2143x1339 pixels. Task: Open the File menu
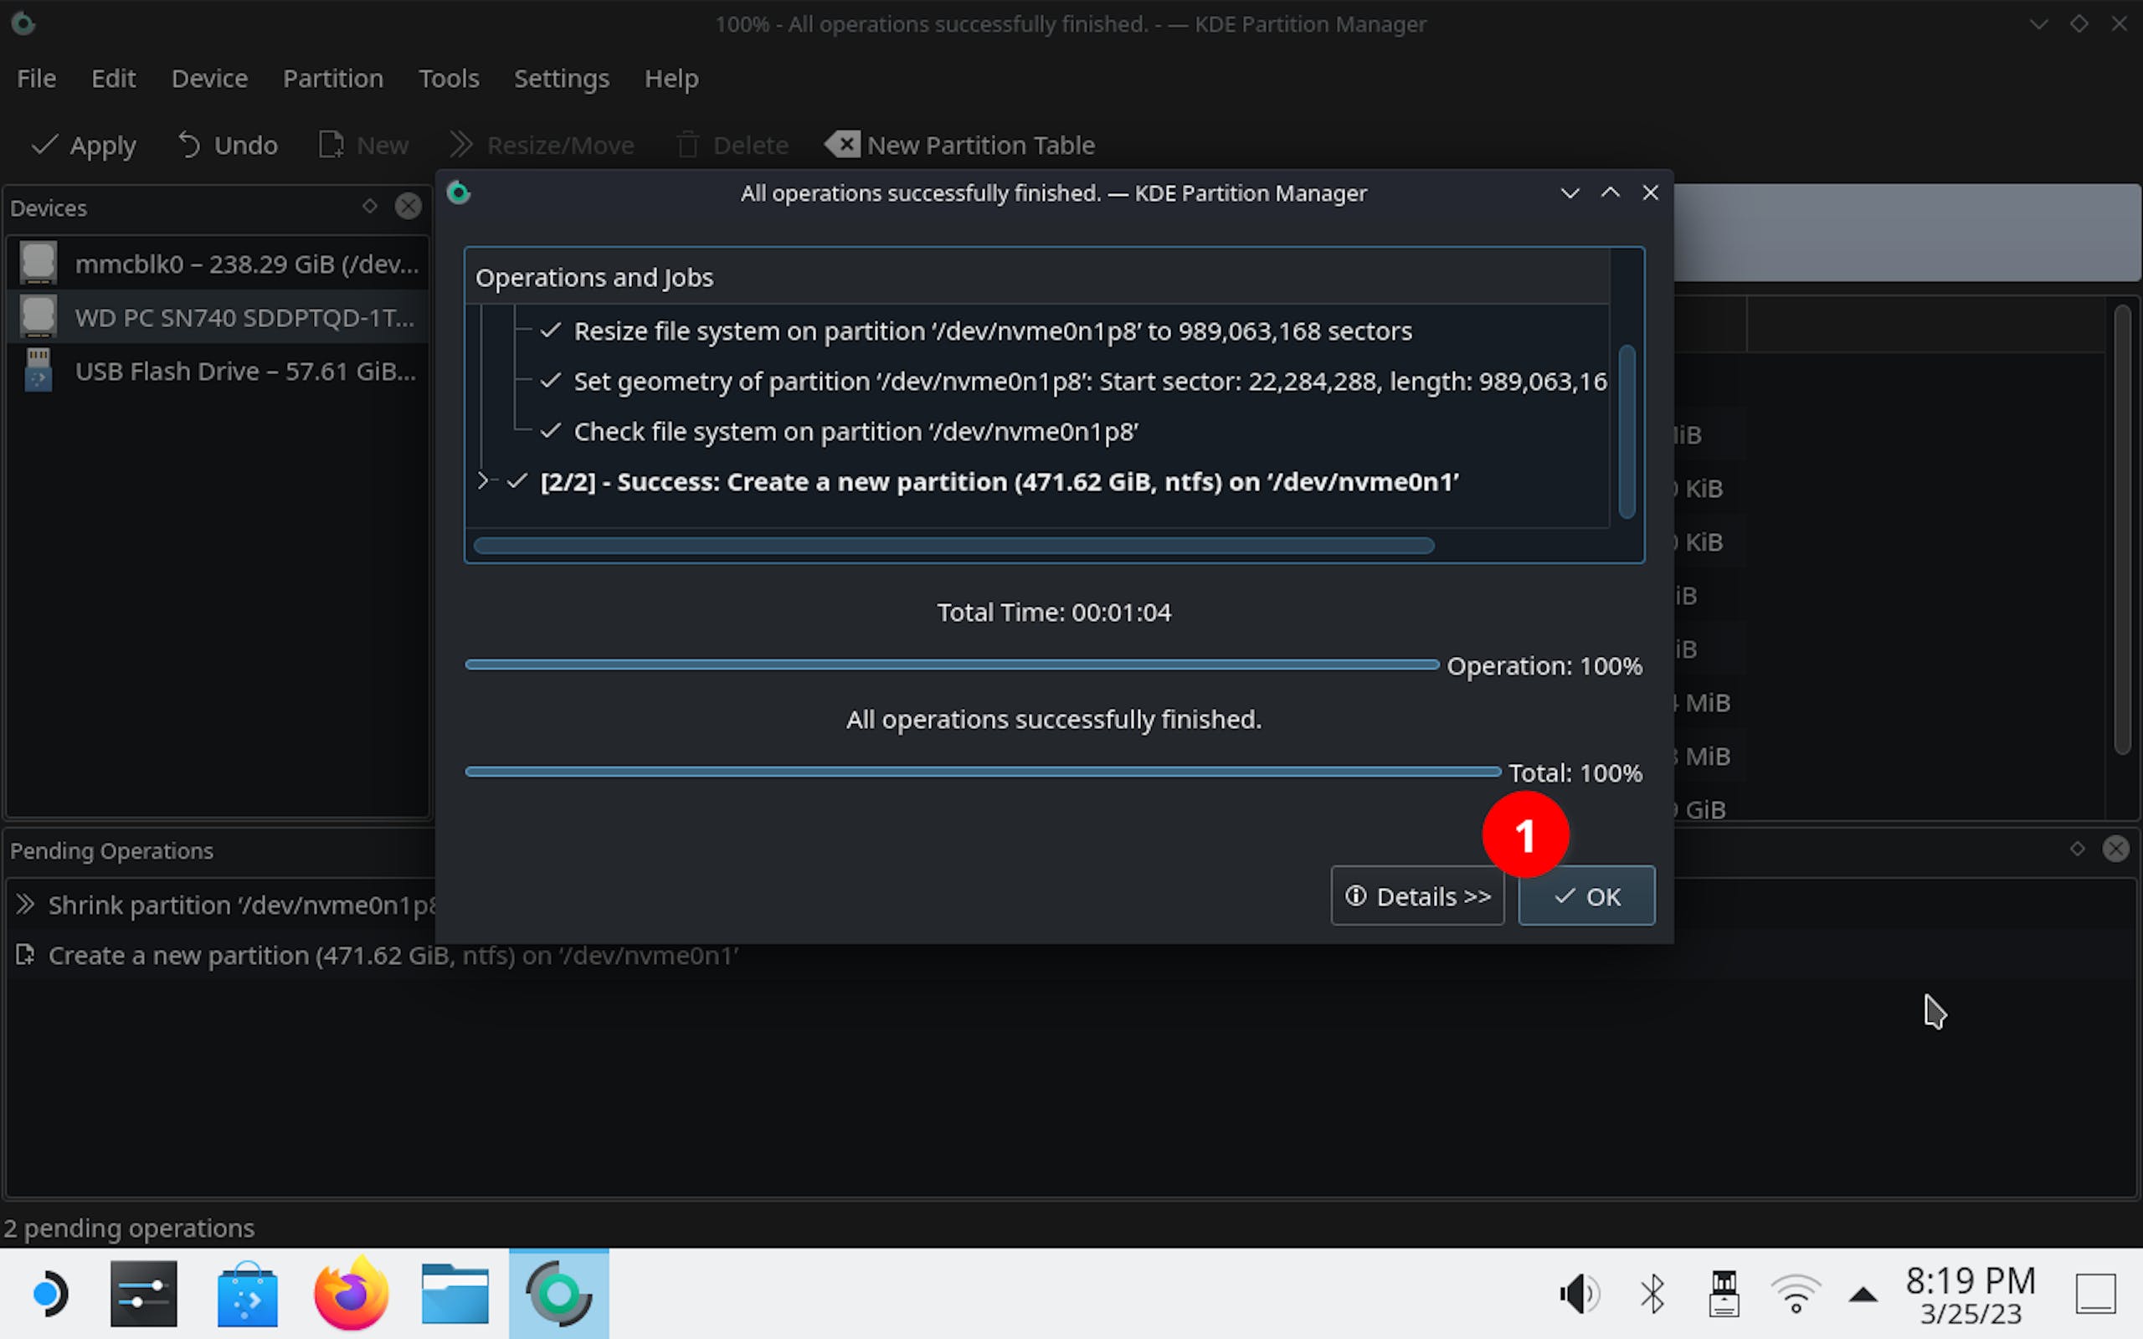[x=36, y=79]
